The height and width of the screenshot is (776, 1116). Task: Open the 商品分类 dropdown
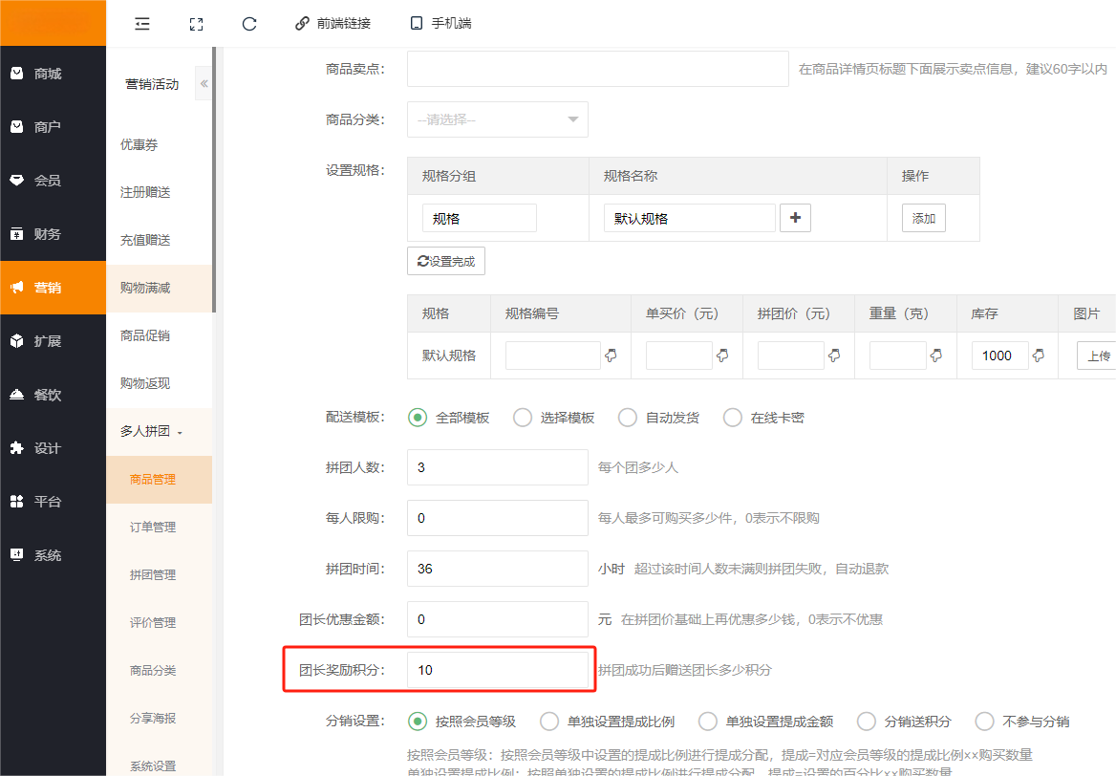(497, 119)
